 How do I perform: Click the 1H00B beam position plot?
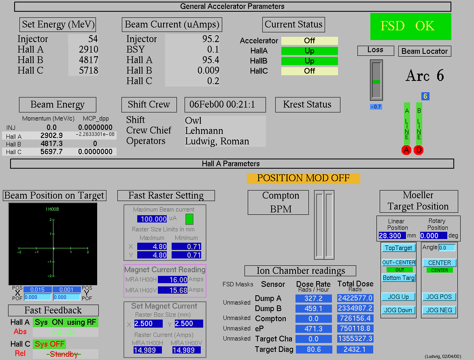tap(53, 244)
